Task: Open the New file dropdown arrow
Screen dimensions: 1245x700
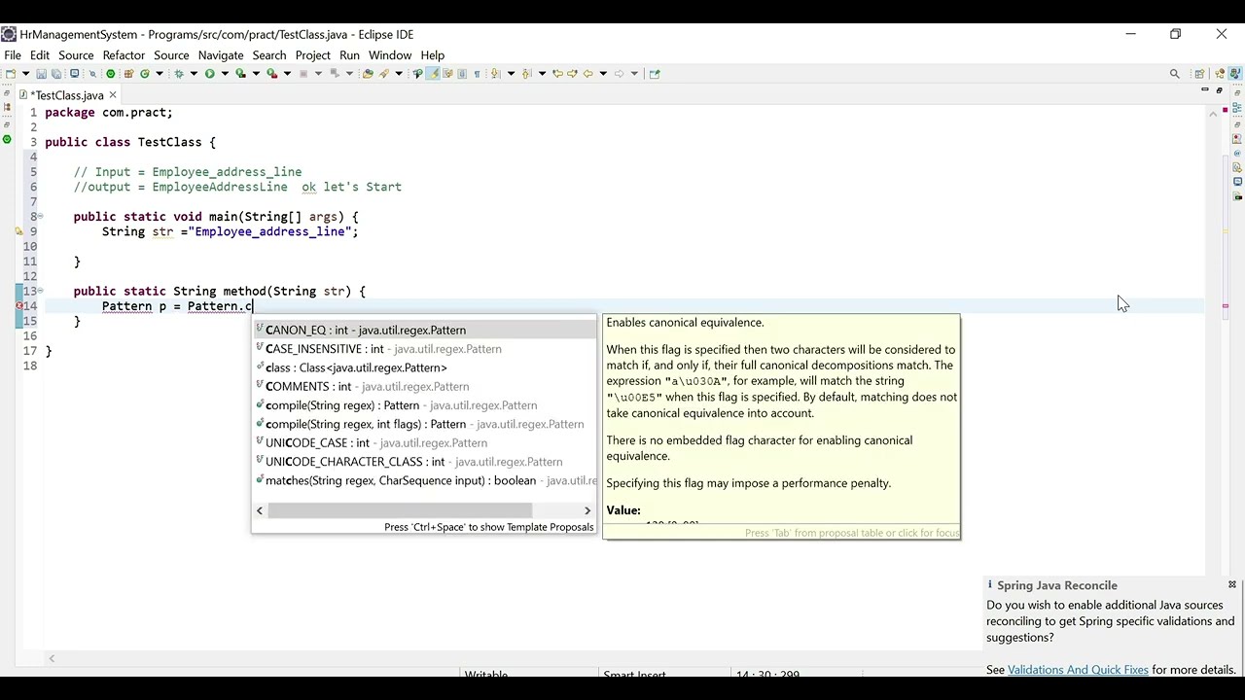Action: click(x=25, y=73)
